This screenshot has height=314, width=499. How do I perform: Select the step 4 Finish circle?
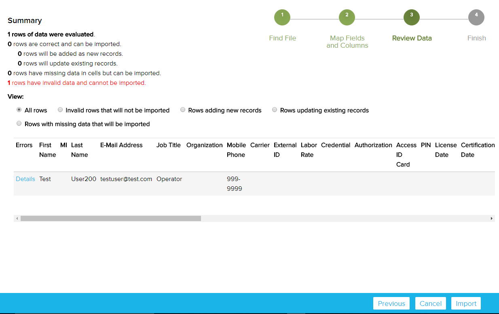[x=476, y=17]
